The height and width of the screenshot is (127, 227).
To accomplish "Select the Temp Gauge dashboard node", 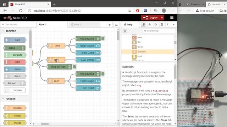I will (x=88, y=46).
